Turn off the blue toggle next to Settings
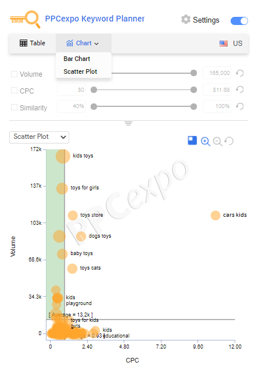 [239, 21]
